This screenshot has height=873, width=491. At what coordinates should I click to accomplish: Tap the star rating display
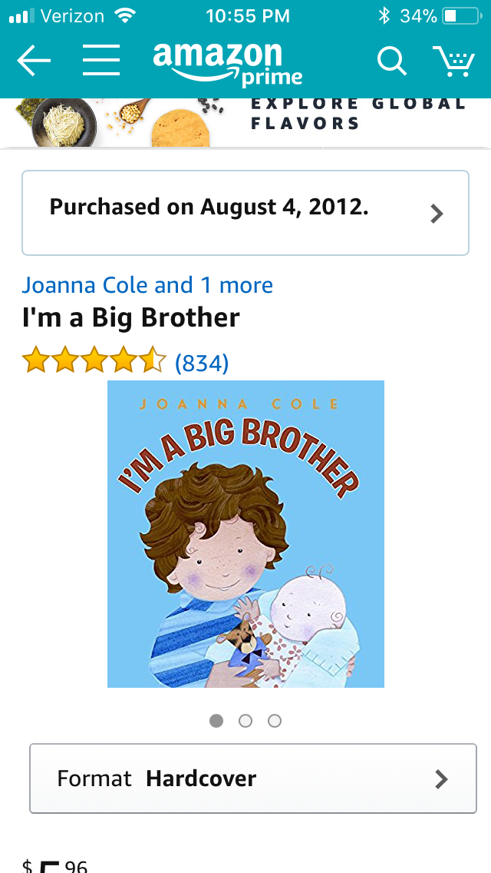tap(94, 360)
